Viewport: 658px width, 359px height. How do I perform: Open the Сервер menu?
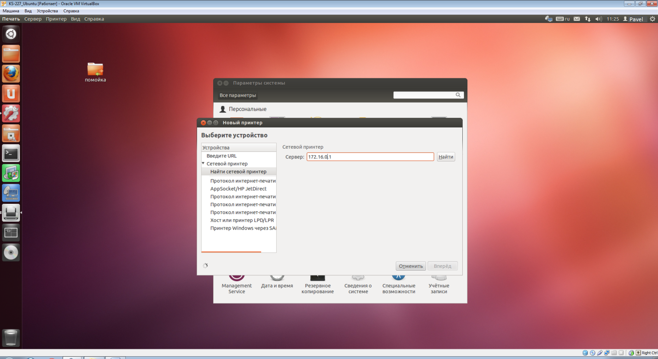coord(33,19)
